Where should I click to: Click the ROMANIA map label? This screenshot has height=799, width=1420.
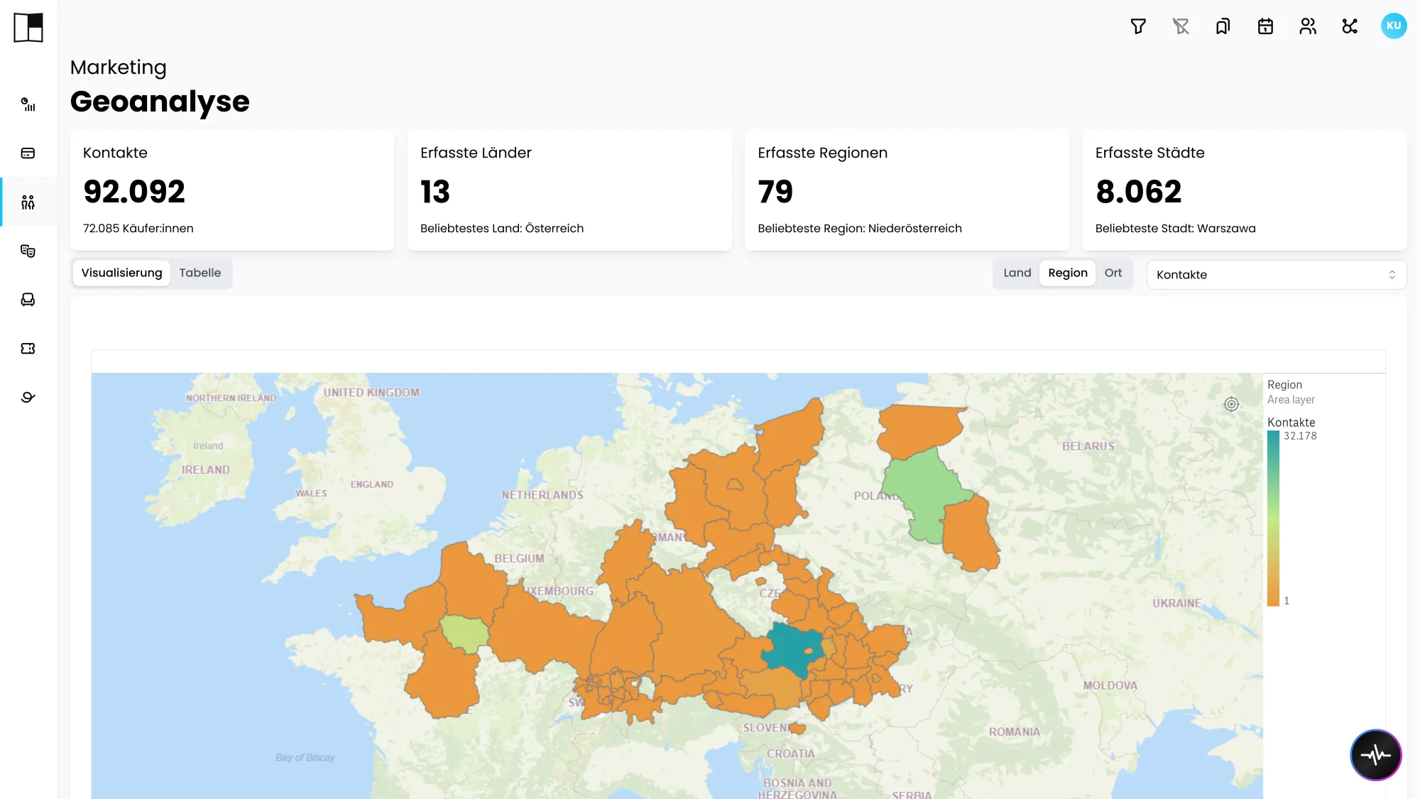[1014, 732]
